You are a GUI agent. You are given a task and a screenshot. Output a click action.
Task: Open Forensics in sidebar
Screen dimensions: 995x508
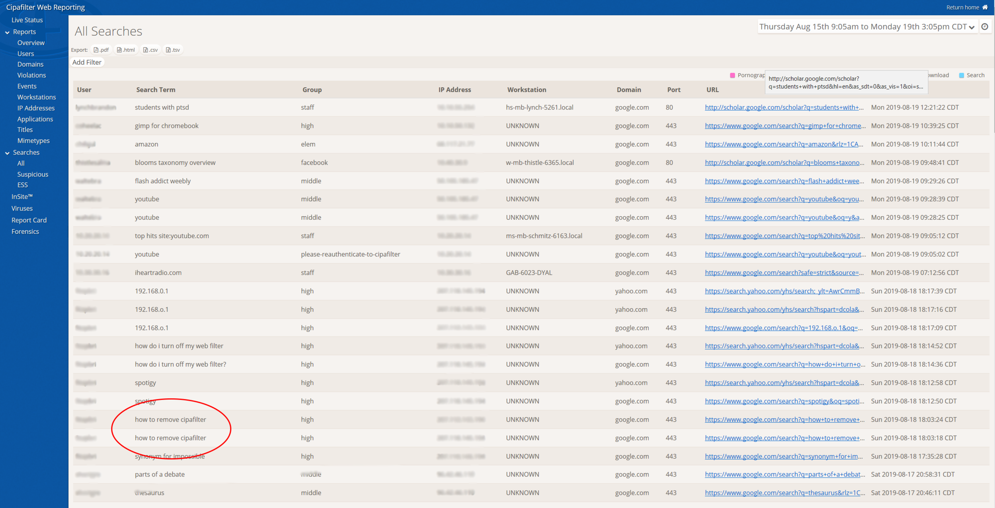pyautogui.click(x=25, y=231)
